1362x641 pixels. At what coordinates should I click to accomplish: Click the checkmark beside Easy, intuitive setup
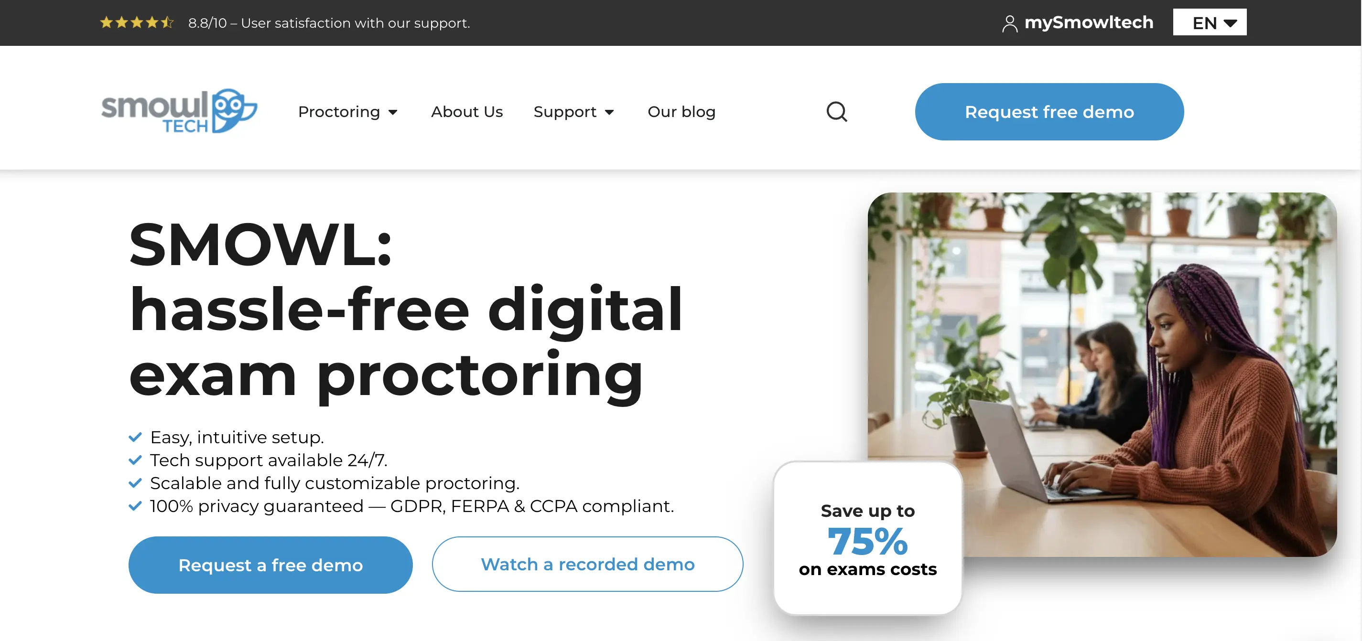pyautogui.click(x=135, y=437)
